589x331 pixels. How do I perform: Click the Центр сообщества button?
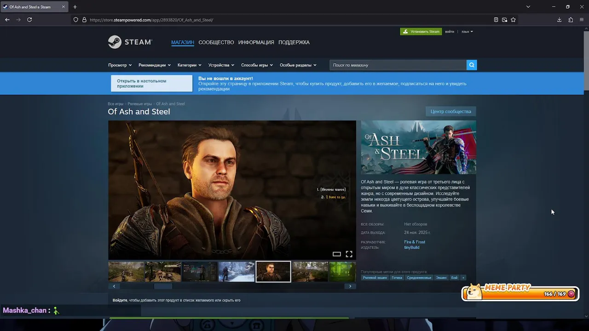tap(451, 111)
